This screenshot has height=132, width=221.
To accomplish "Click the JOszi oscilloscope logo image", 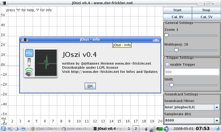I will coord(41,63).
